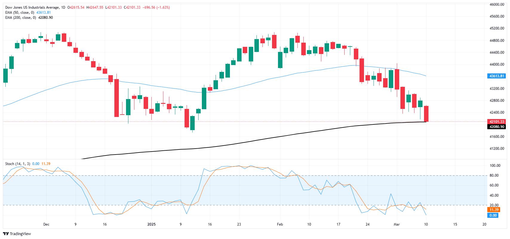Click the 100.00 Stoch scale label
510x239 pixels.
click(x=494, y=166)
